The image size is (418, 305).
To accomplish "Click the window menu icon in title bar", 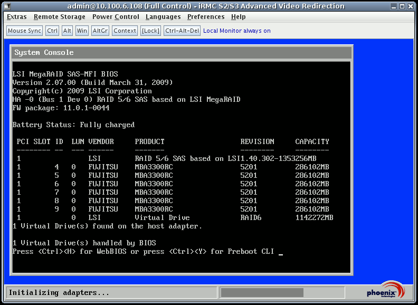I will click(7, 6).
